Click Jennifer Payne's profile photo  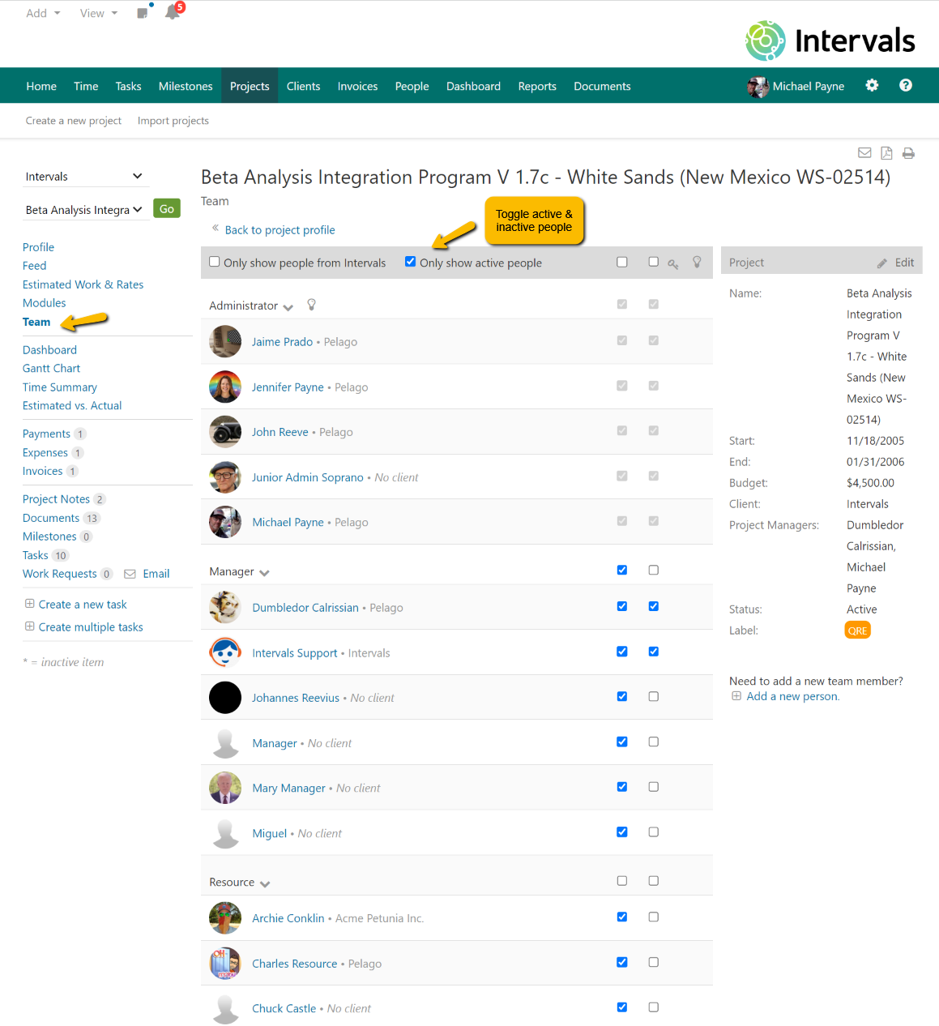pyautogui.click(x=225, y=387)
